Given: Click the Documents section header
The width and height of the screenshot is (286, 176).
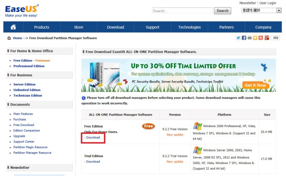Looking at the screenshot, I should tap(39, 104).
